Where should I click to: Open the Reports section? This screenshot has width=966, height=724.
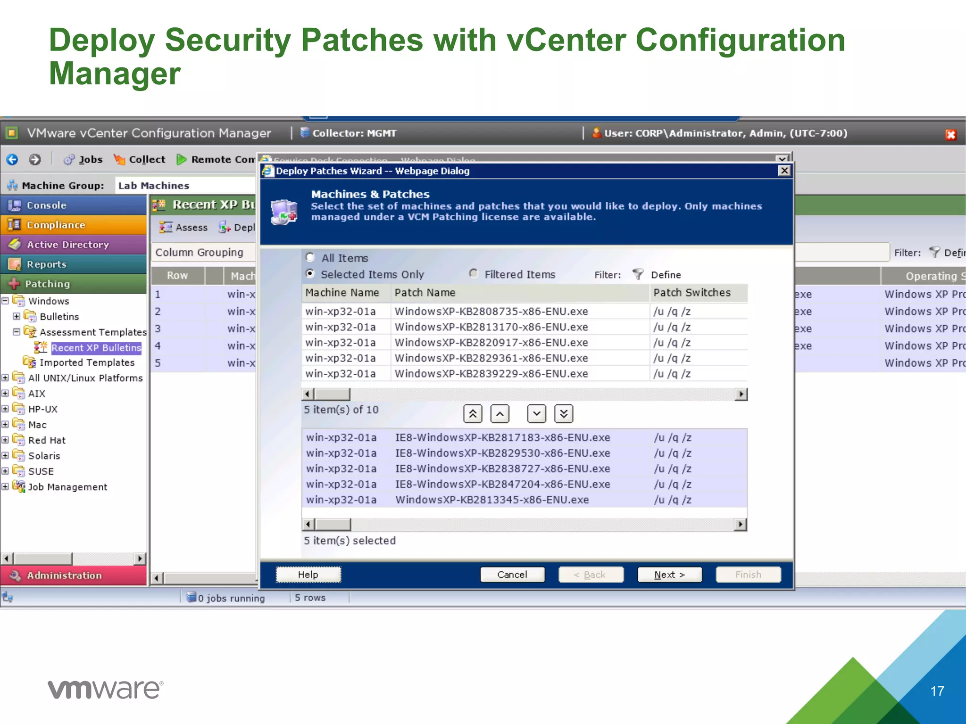tap(74, 264)
